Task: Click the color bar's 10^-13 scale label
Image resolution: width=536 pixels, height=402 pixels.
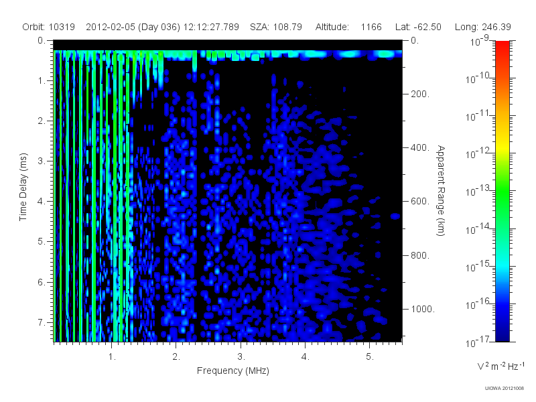Action: pyautogui.click(x=478, y=191)
